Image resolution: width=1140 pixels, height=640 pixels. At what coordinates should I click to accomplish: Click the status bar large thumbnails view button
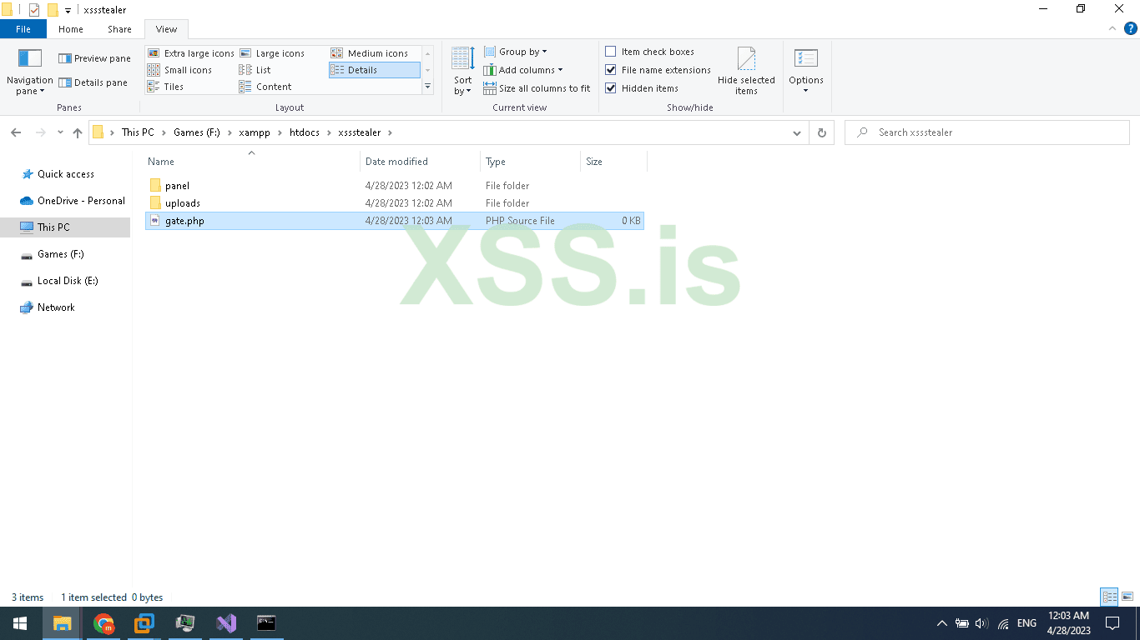[1127, 597]
